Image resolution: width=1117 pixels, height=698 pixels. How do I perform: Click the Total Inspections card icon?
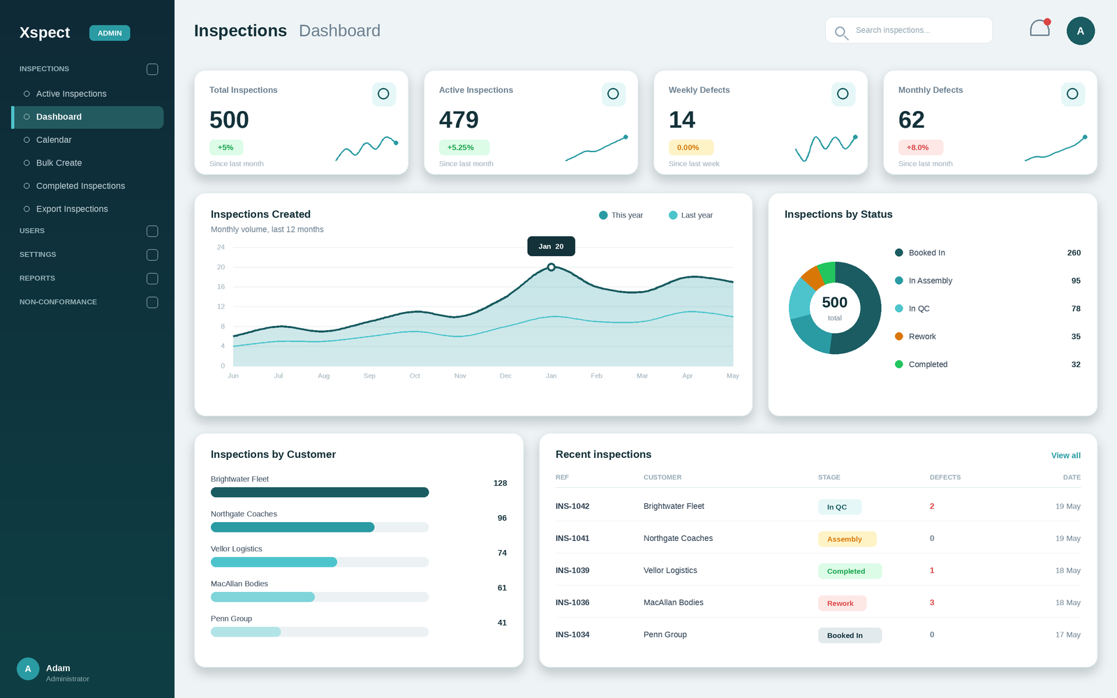[x=383, y=94]
